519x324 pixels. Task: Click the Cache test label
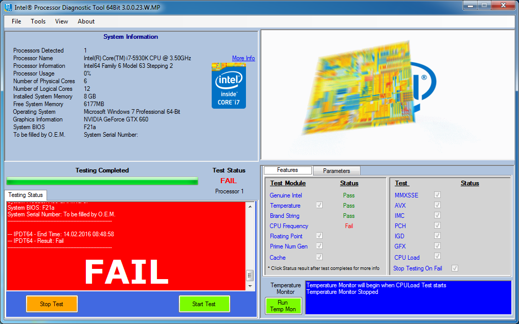pos(277,258)
